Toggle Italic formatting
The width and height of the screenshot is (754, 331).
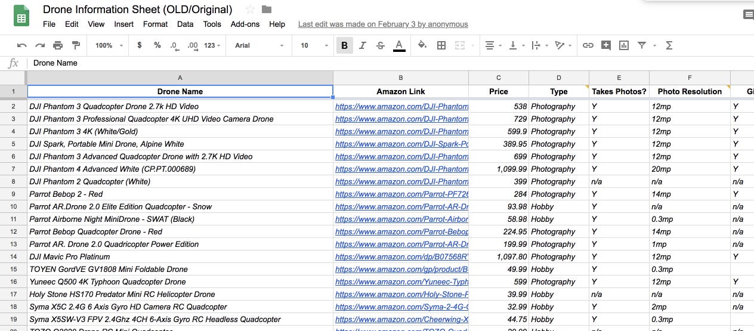(363, 45)
